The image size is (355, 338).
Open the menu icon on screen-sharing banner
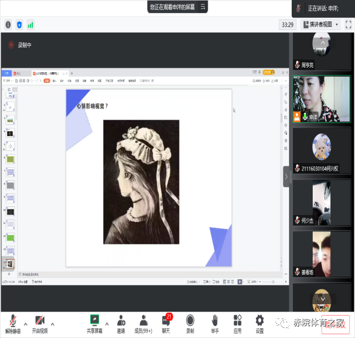click(201, 7)
